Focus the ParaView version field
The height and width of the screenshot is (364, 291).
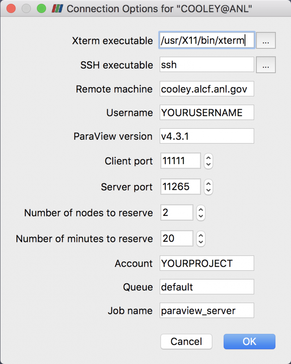coord(207,136)
